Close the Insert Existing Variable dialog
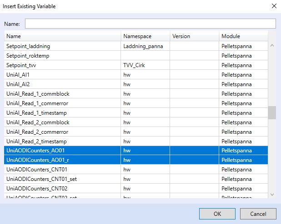The height and width of the screenshot is (224, 281). [273, 6]
